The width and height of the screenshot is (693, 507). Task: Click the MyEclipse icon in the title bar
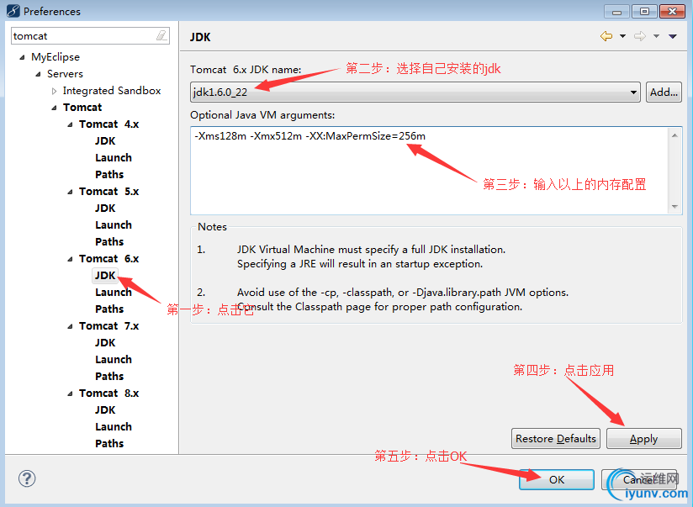[x=13, y=11]
